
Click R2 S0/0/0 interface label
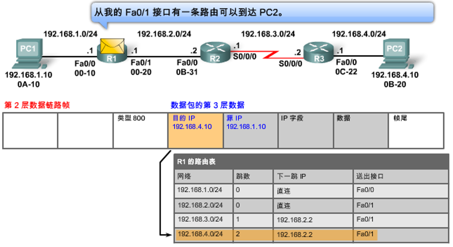245,57
